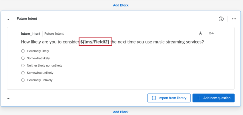Image resolution: width=243 pixels, height=115 pixels.
Task: Click the Future Intent block title
Action: coord(27,19)
